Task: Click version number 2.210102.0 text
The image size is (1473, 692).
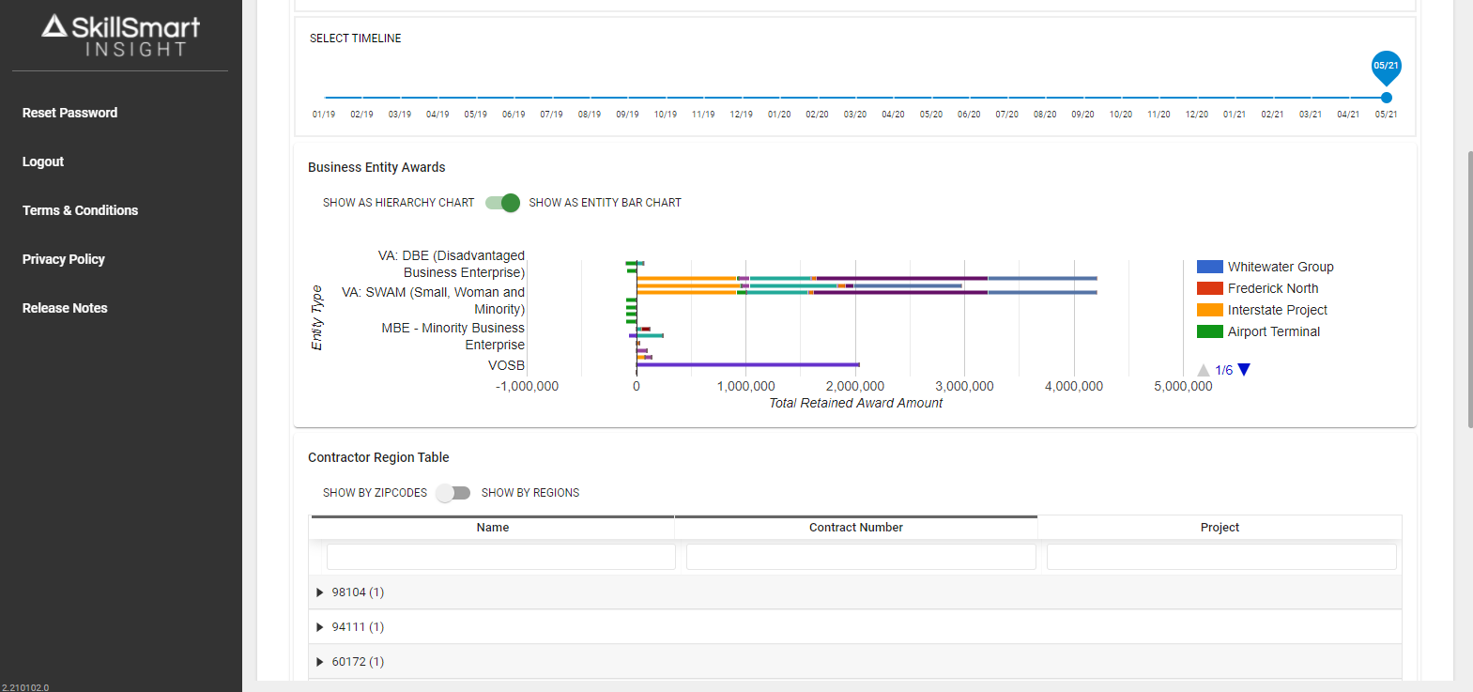Action: (x=25, y=687)
